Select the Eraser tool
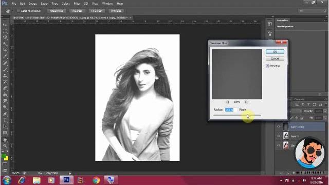The height and width of the screenshot is (185, 329). pyautogui.click(x=5, y=88)
